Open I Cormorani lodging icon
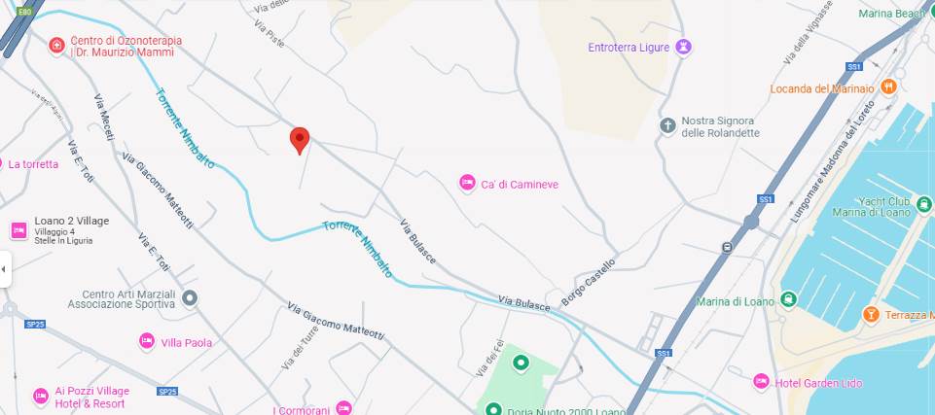Viewport: 935px width, 415px height. point(343,408)
